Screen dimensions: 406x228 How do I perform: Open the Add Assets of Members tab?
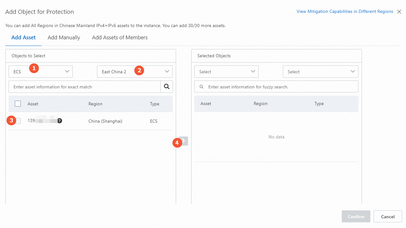120,37
